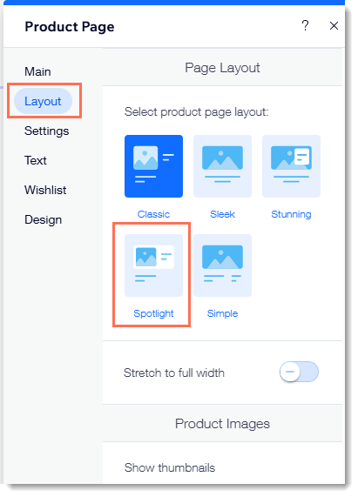This screenshot has width=358, height=497.
Task: Toggle Stretch to full width switch
Action: 299,372
